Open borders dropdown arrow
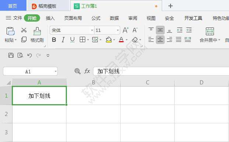229x142 pixels. pyautogui.click(x=88, y=40)
